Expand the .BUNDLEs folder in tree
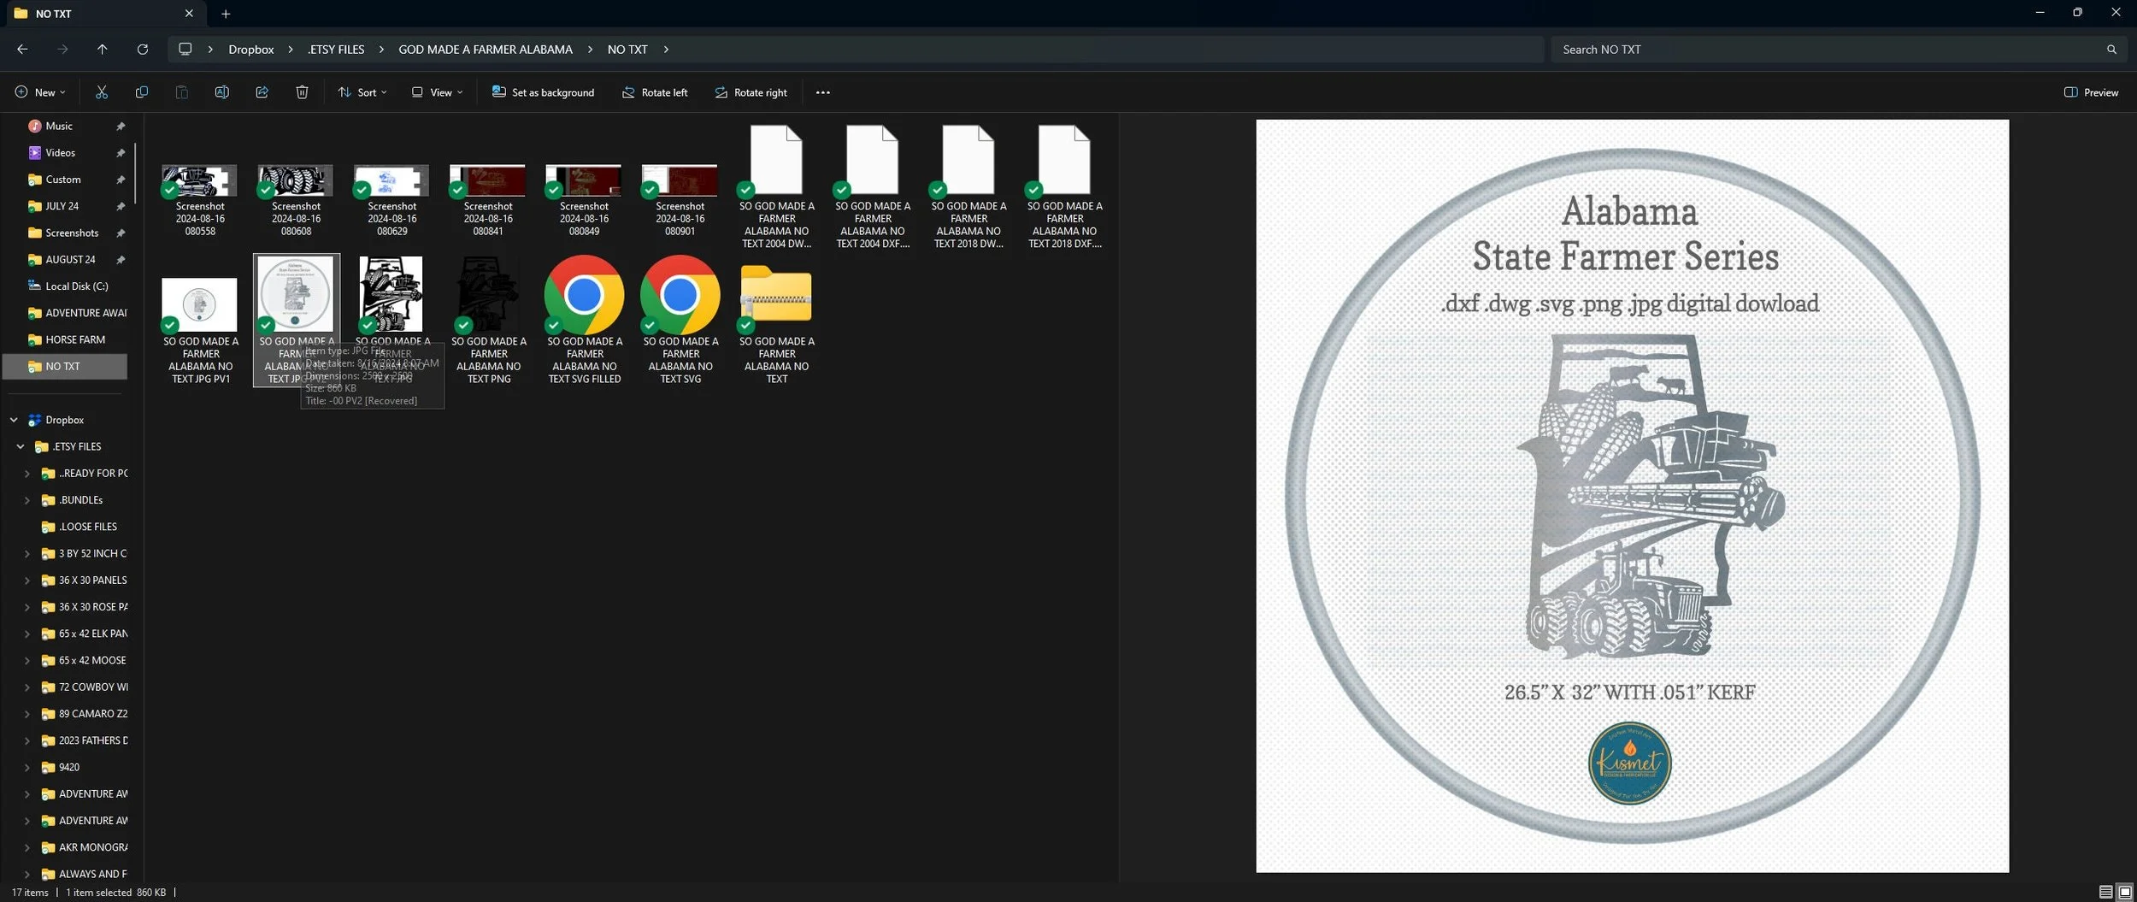Viewport: 2137px width, 902px height. click(x=27, y=500)
